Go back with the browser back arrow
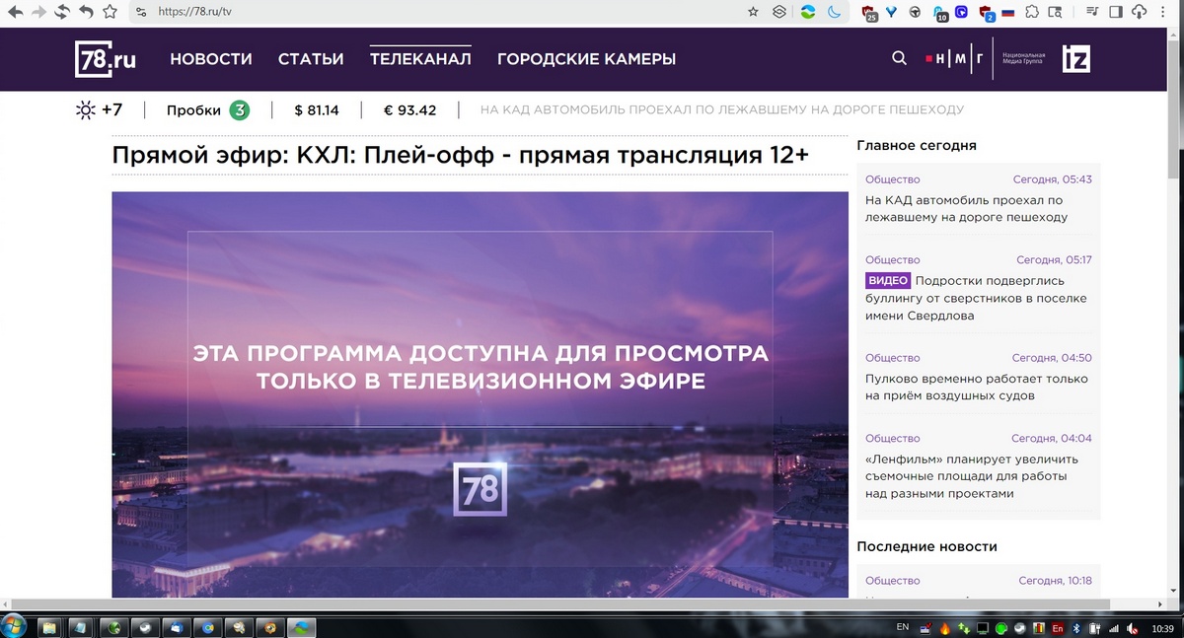 click(15, 12)
